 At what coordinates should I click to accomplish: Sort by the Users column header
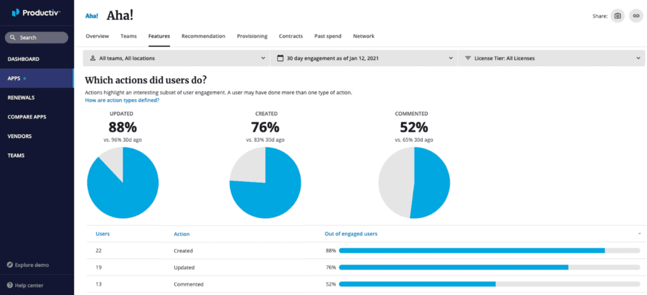pos(103,234)
